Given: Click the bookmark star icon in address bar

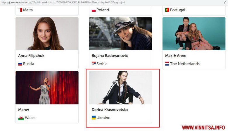Looking at the screenshot, I should 225,2.
